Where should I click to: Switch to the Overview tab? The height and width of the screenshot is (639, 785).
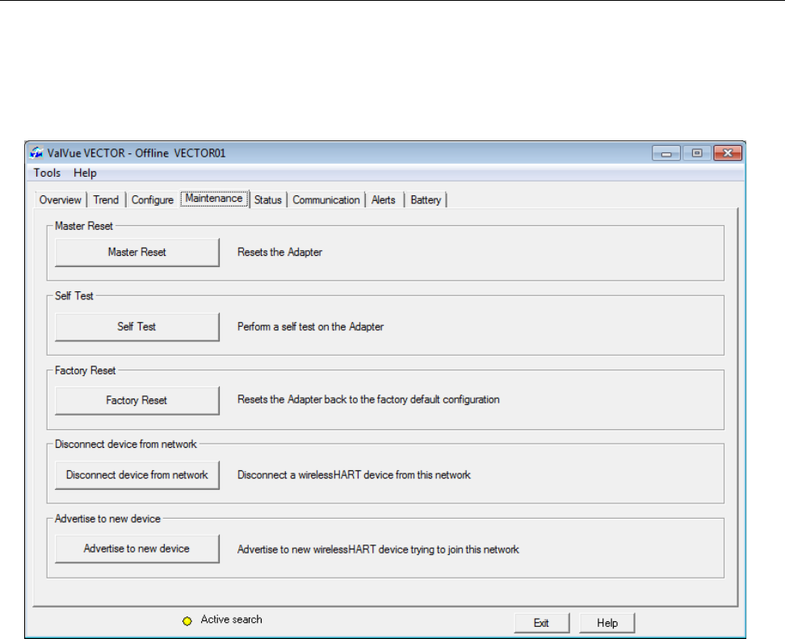tap(60, 200)
